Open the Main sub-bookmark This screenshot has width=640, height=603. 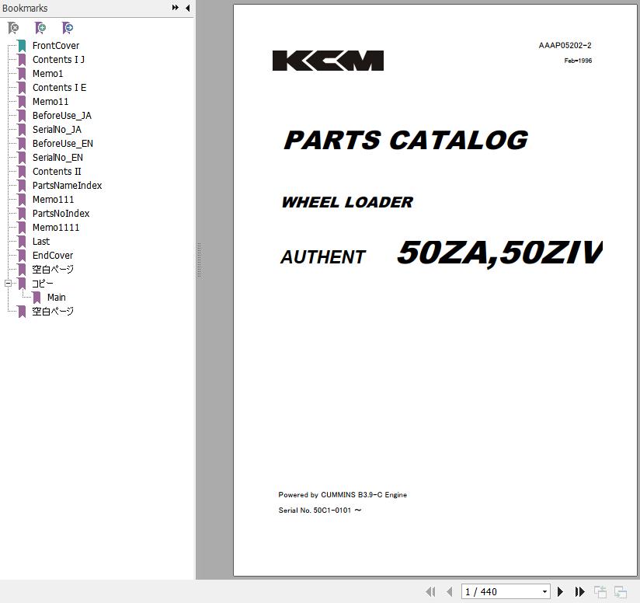(x=57, y=297)
